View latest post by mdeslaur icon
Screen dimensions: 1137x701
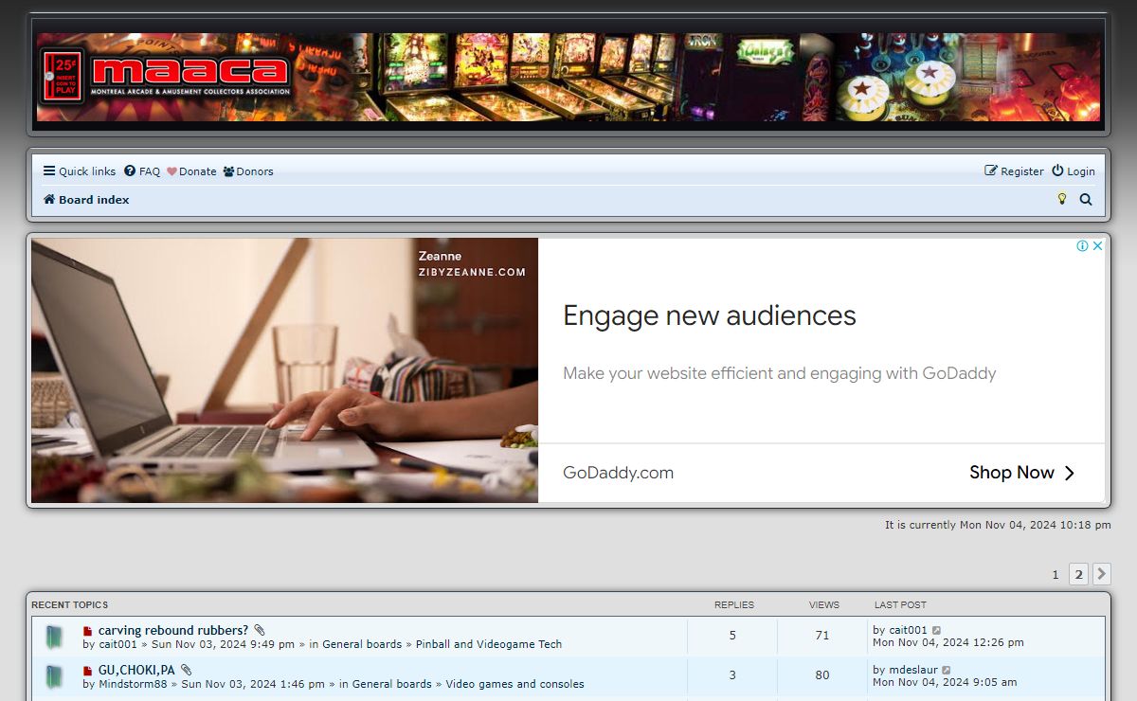(x=947, y=670)
